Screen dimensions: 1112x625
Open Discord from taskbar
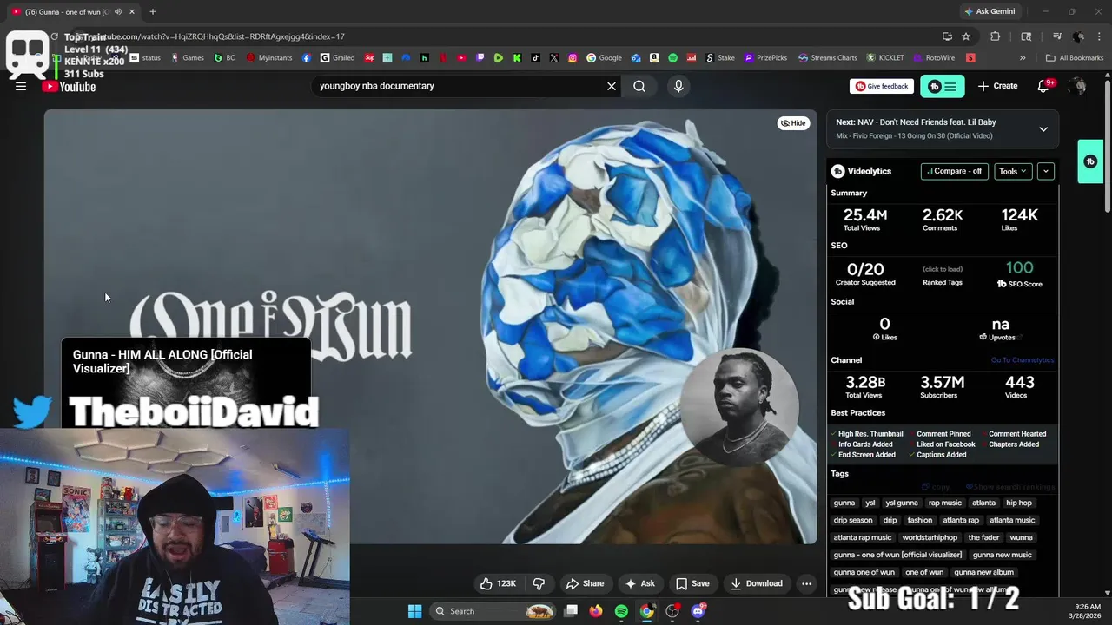[698, 611]
